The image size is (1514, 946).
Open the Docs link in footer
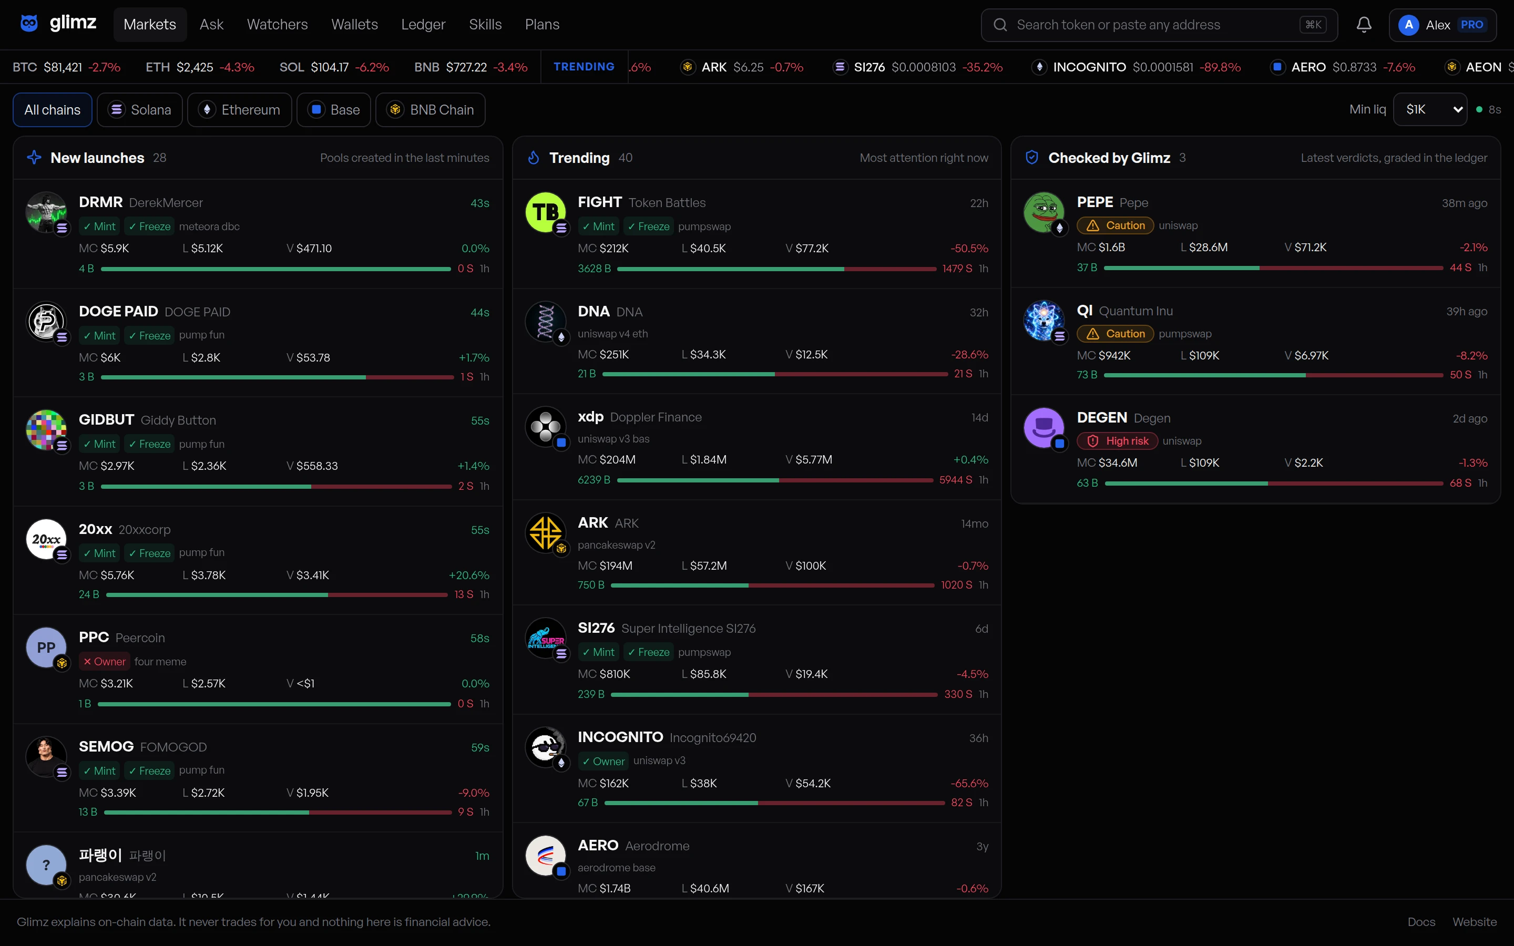click(x=1421, y=922)
